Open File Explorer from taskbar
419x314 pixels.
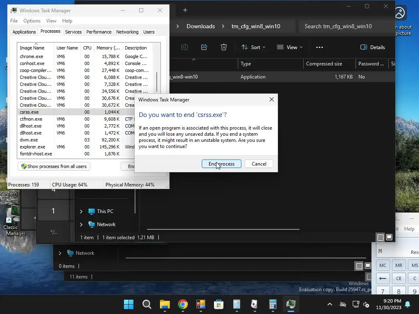click(164, 304)
